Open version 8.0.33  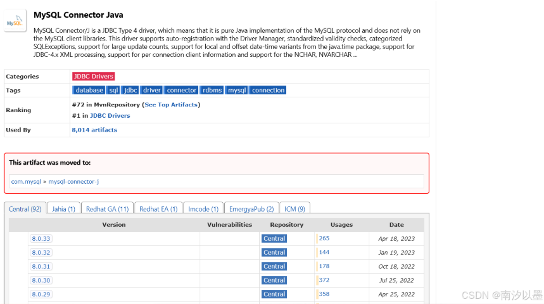tap(41, 239)
